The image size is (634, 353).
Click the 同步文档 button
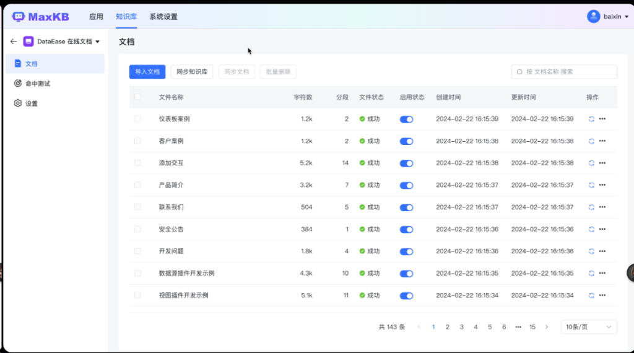click(x=237, y=72)
